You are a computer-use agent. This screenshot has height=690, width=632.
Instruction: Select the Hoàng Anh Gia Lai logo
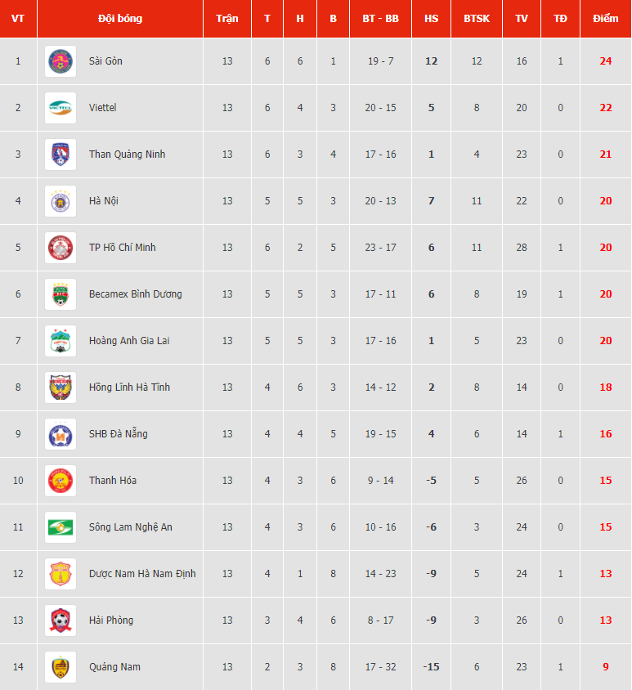click(x=61, y=341)
